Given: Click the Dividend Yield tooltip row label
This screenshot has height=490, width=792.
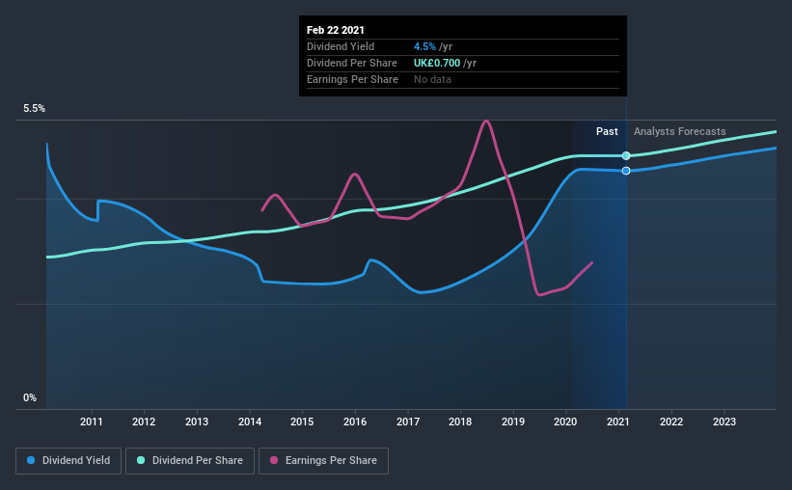Looking at the screenshot, I should point(341,46).
